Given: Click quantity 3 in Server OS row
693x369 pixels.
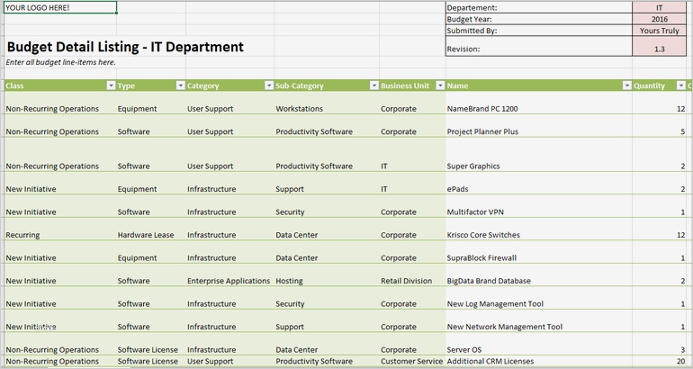Looking at the screenshot, I should pos(659,345).
